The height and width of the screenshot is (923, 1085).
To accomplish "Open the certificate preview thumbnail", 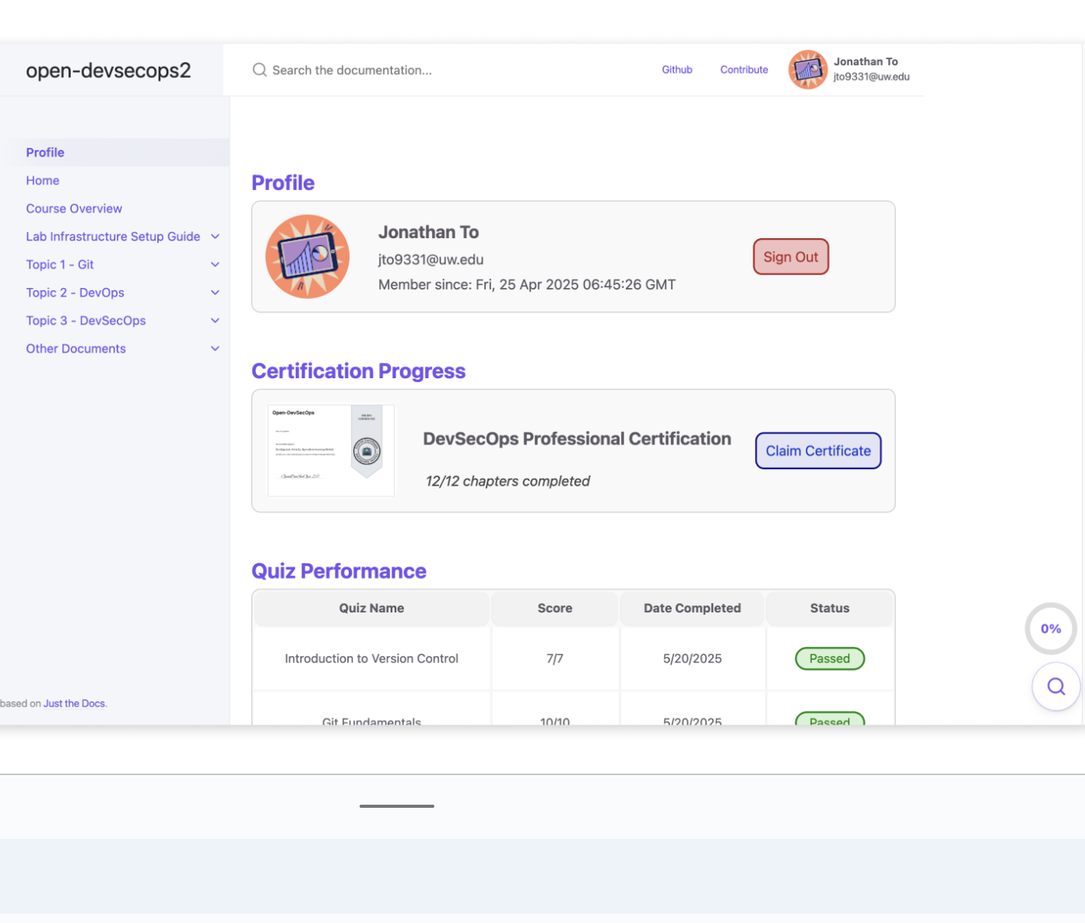I will coord(331,450).
